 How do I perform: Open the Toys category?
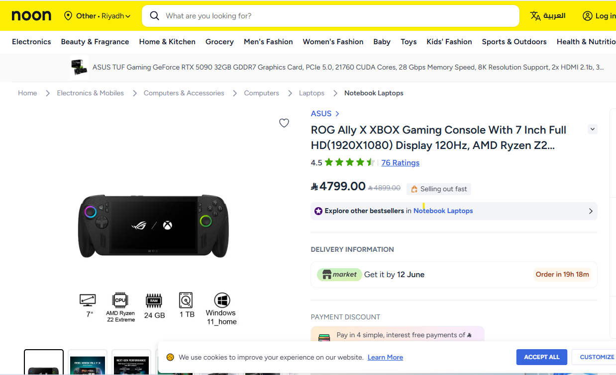pos(409,42)
